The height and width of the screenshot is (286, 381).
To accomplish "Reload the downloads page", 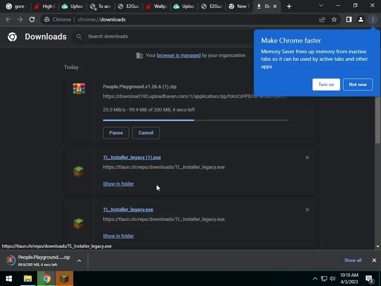I will coord(32,19).
